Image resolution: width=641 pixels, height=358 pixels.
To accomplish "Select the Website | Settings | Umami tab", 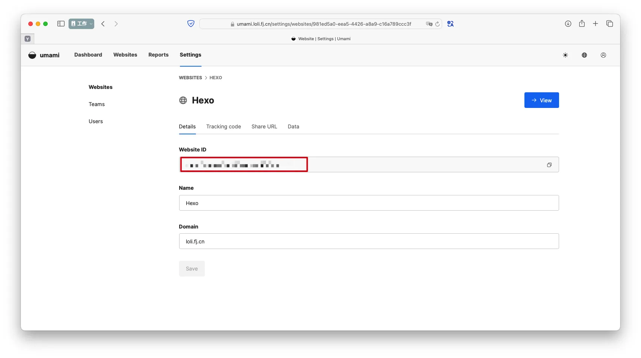I will tap(321, 39).
